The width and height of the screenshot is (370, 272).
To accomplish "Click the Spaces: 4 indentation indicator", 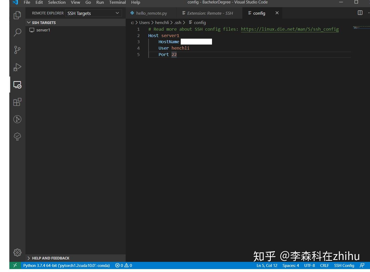I will point(291,265).
